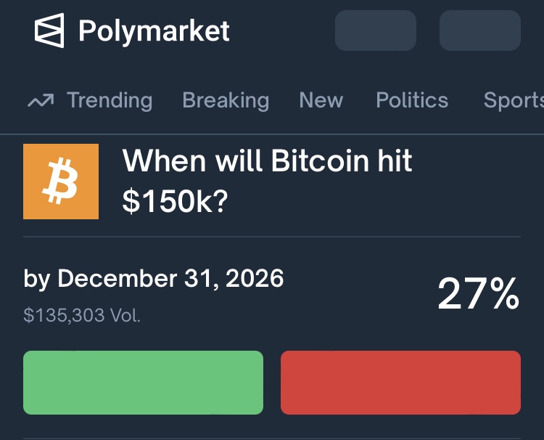Click the Polymarket wordmark text
Viewport: 544px width, 440px height.
[154, 31]
